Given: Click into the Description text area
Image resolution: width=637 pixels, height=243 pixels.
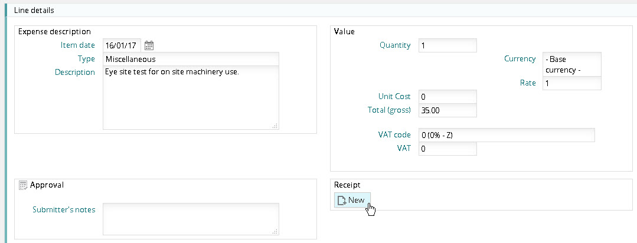Looking at the screenshot, I should (x=190, y=97).
